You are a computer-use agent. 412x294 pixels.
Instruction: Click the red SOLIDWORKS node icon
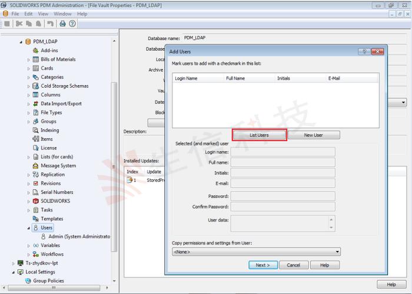(36, 201)
